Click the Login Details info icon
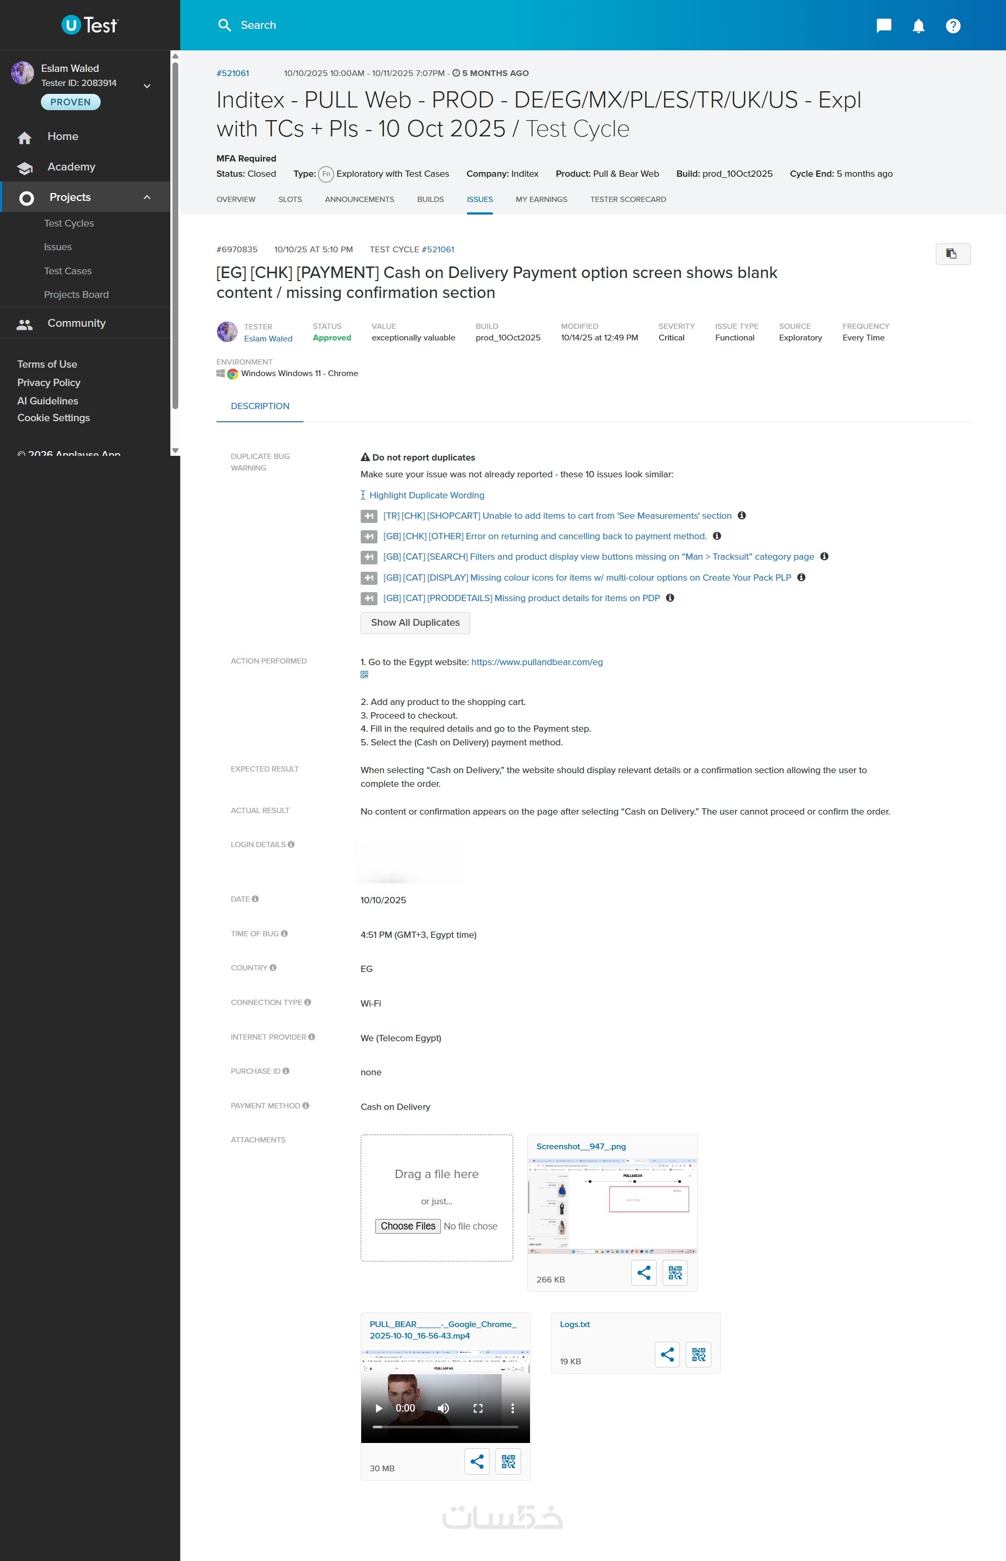The width and height of the screenshot is (1006, 1561). [x=291, y=844]
